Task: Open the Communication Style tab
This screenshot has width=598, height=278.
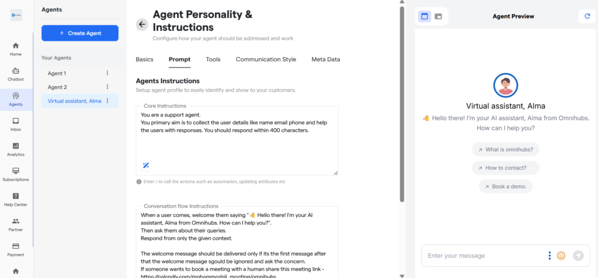Action: [x=266, y=59]
